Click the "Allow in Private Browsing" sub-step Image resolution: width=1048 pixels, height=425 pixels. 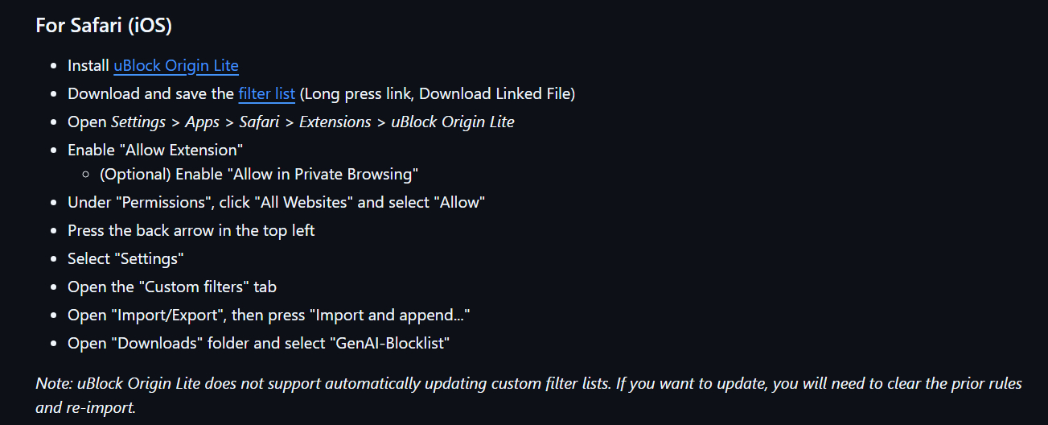point(323,174)
